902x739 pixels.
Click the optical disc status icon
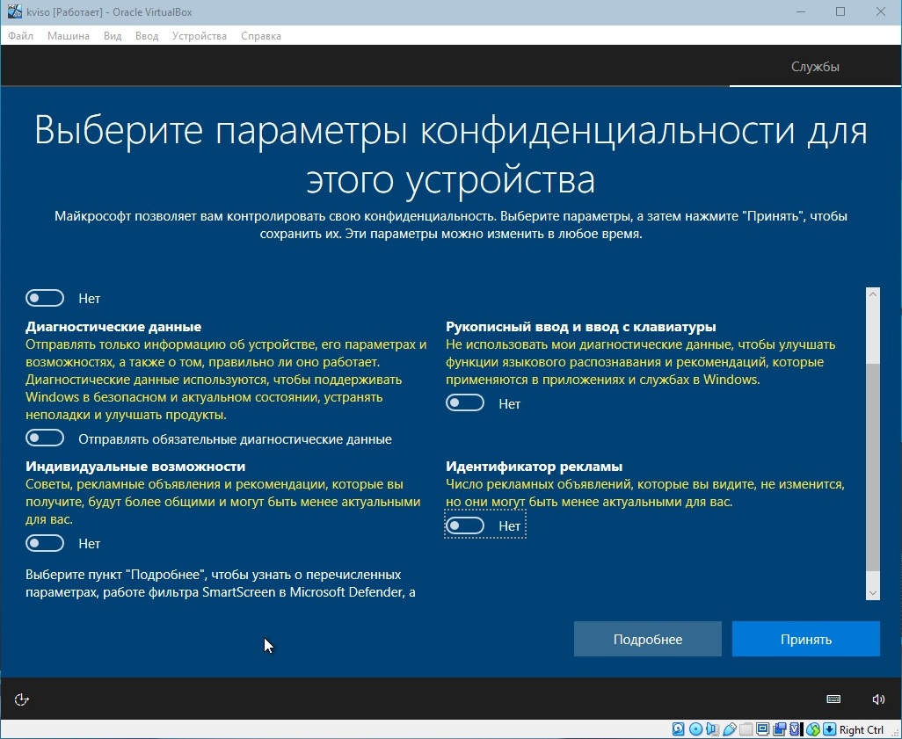pyautogui.click(x=695, y=729)
